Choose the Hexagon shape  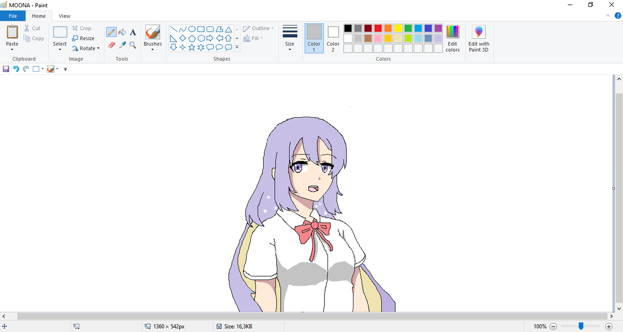[200, 38]
